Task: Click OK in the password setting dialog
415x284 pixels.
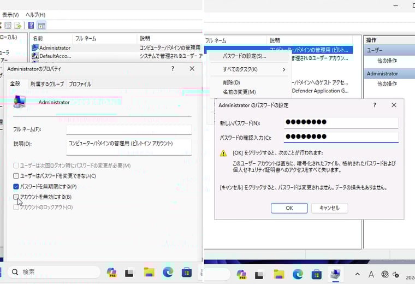Action: (x=289, y=208)
